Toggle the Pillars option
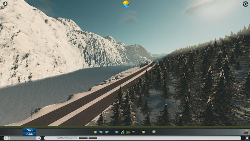 coord(29,130)
